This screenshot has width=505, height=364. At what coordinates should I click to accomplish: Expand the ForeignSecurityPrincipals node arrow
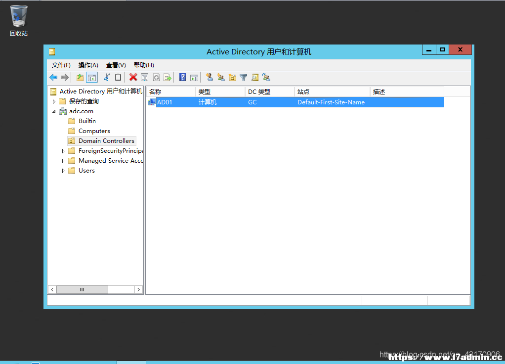click(x=63, y=151)
